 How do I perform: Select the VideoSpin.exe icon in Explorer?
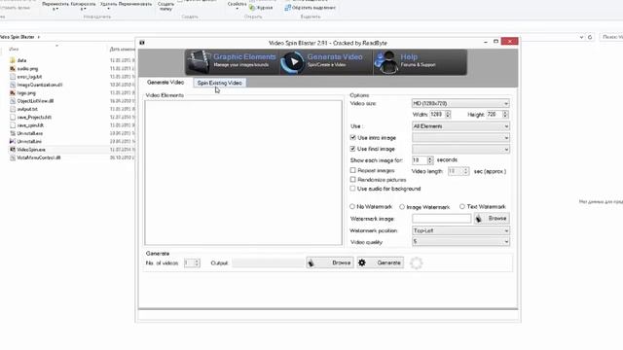pos(13,150)
